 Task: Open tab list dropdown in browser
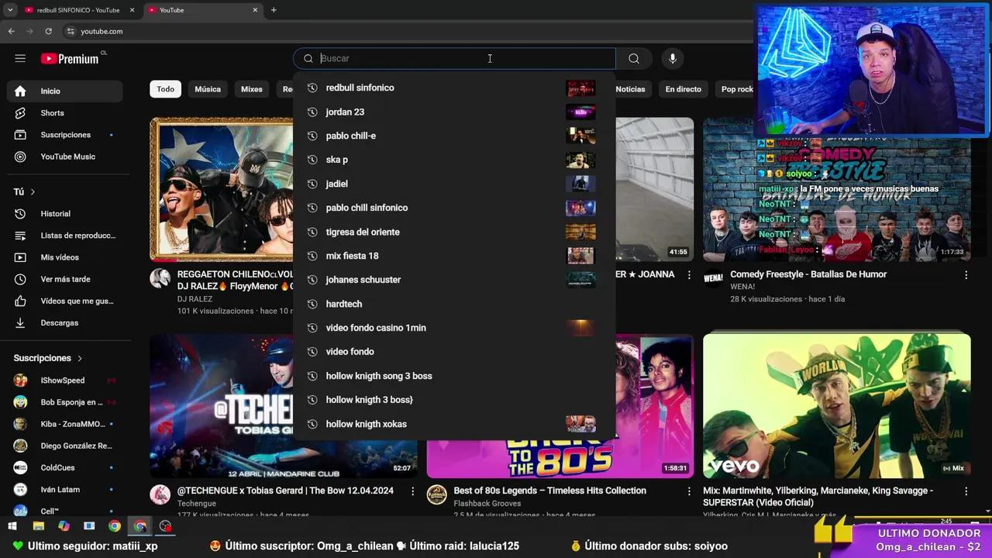[10, 10]
